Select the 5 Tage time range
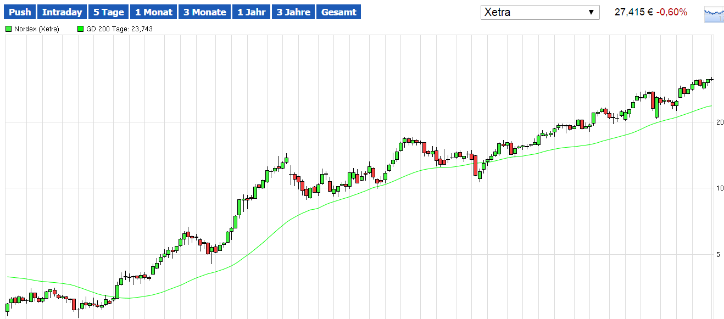The width and height of the screenshot is (724, 319). pyautogui.click(x=108, y=12)
